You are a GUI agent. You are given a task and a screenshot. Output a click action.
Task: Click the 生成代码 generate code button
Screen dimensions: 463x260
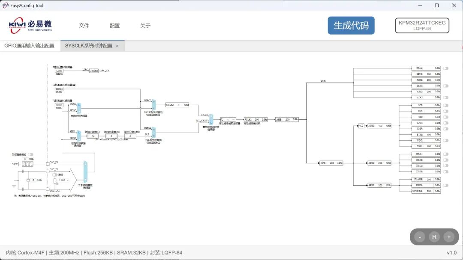(x=351, y=25)
